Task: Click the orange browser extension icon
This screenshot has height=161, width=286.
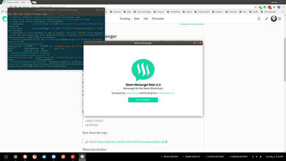Action: click(274, 7)
